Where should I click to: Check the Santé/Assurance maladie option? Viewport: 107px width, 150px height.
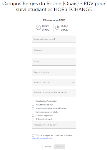pyautogui.click(x=33, y=112)
